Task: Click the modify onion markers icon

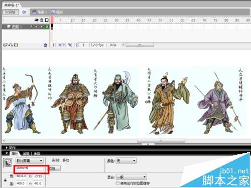Action: [75, 45]
